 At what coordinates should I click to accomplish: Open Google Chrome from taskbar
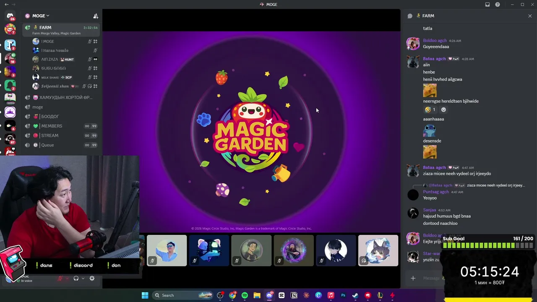pyautogui.click(x=232, y=295)
